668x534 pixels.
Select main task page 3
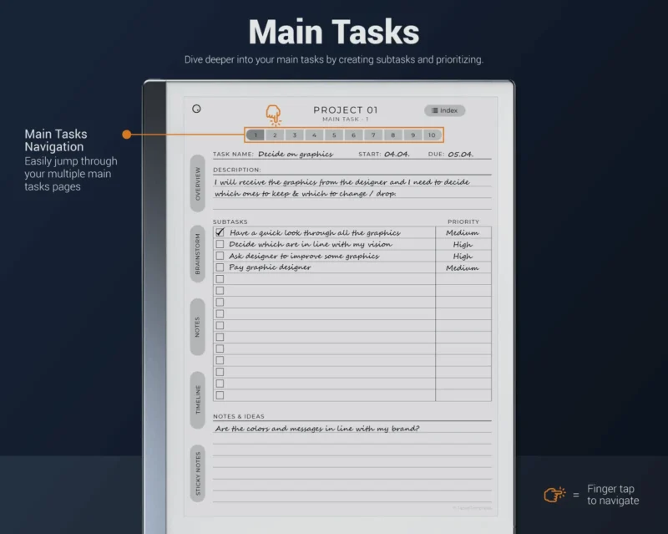[x=295, y=135]
